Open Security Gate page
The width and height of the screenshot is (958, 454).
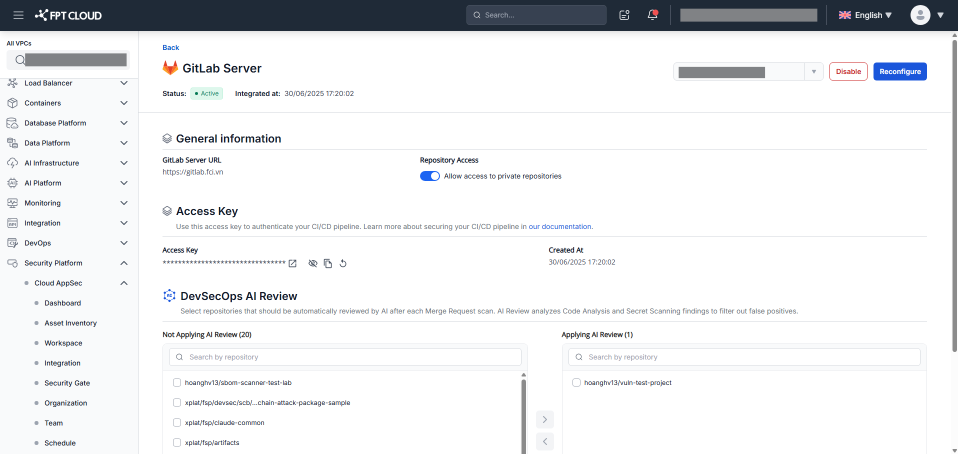click(x=67, y=383)
